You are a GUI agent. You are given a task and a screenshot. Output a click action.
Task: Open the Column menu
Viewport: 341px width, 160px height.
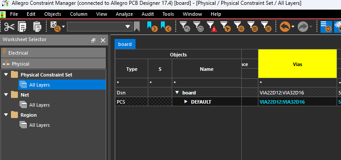click(x=79, y=14)
